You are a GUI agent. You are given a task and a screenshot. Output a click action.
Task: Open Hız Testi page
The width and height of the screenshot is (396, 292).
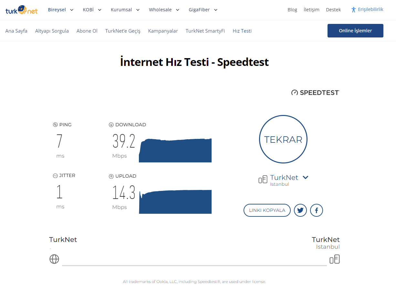click(x=242, y=31)
